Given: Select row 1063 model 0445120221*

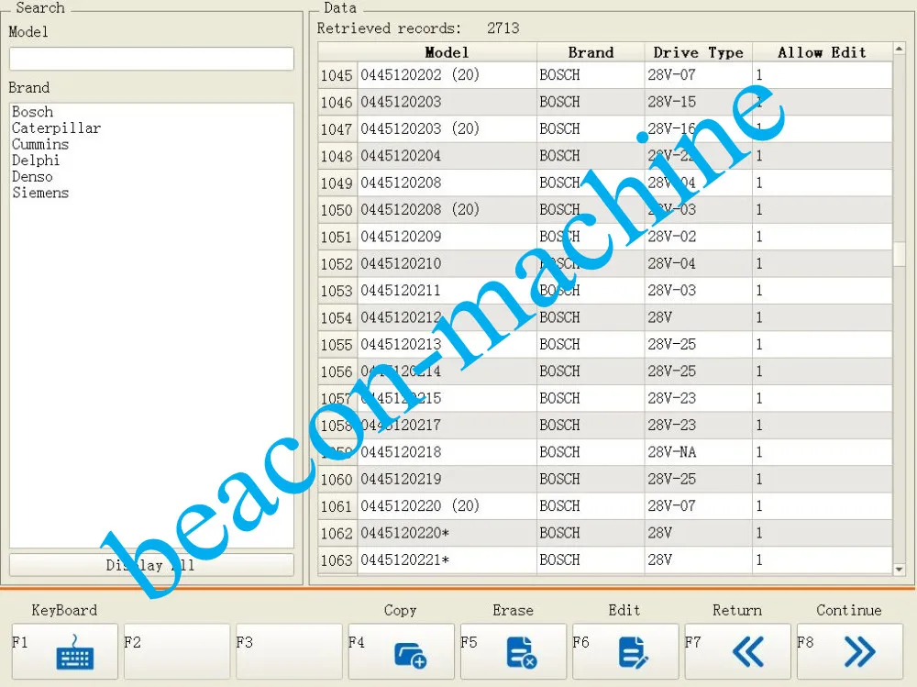Looking at the screenshot, I should coord(605,560).
